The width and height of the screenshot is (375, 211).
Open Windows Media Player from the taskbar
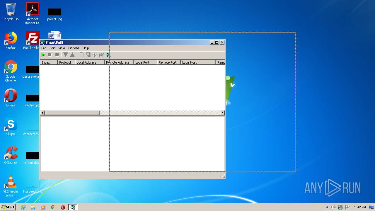(x=43, y=207)
